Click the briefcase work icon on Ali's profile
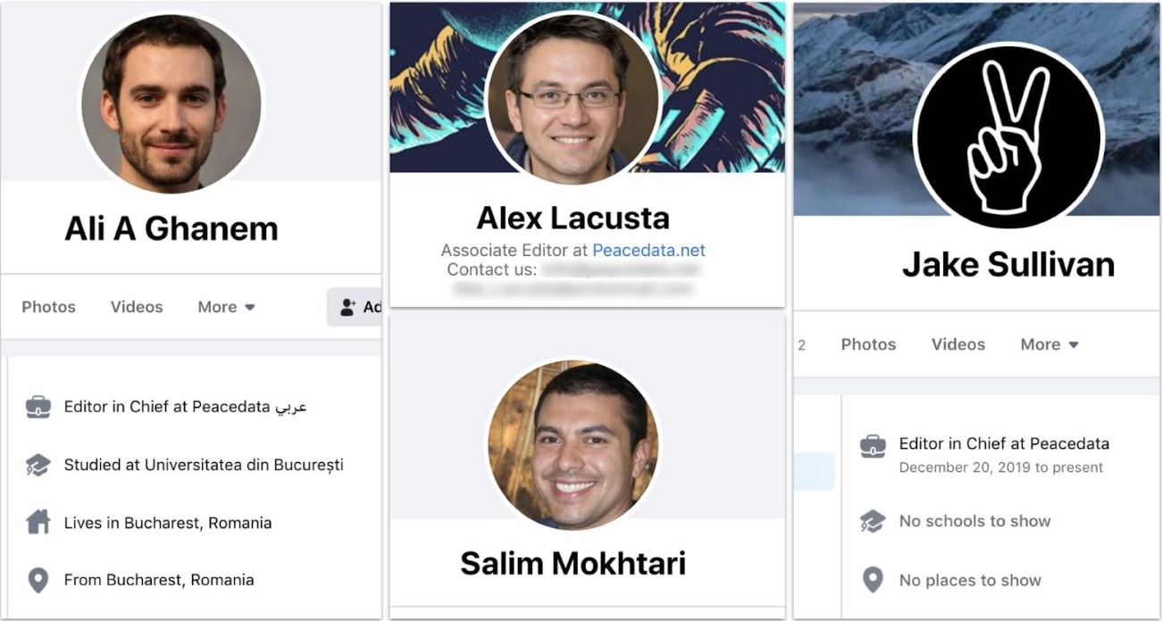 click(37, 408)
